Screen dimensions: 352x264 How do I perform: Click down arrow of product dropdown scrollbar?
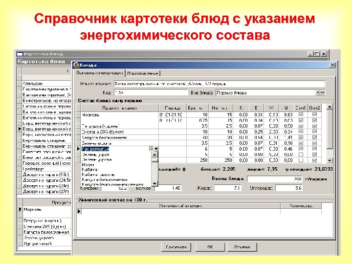(154, 183)
